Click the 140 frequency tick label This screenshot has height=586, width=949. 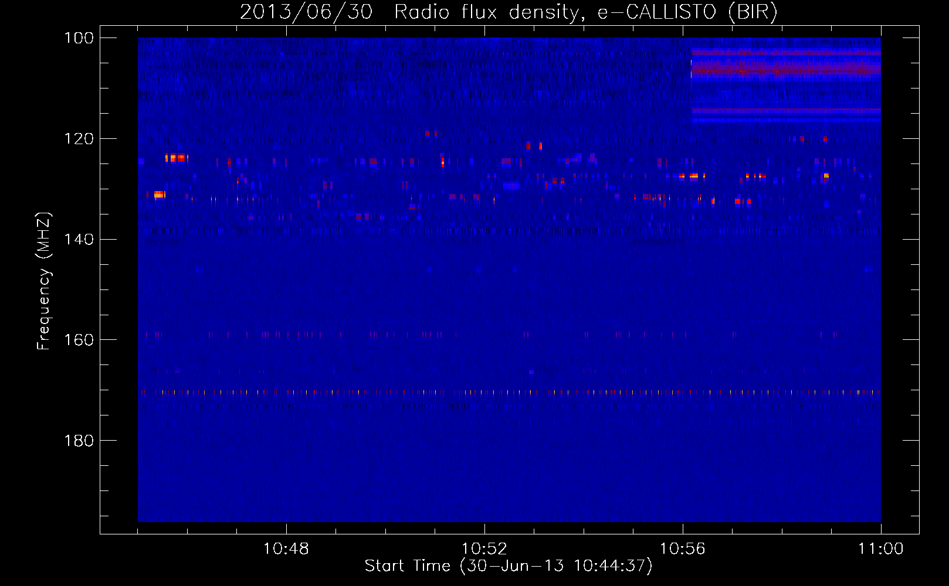(x=79, y=239)
